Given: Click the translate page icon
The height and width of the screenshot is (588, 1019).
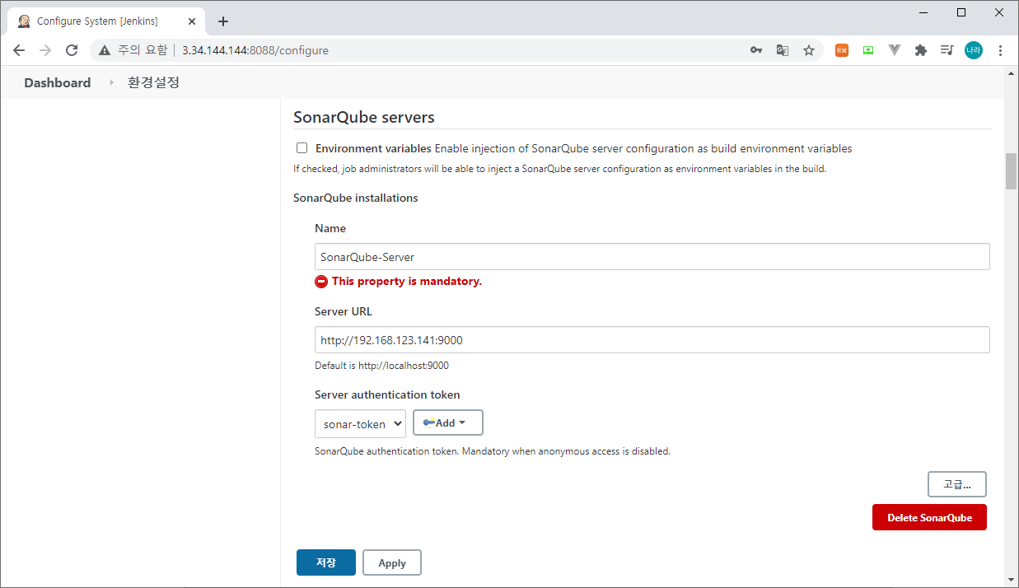Looking at the screenshot, I should coord(783,50).
